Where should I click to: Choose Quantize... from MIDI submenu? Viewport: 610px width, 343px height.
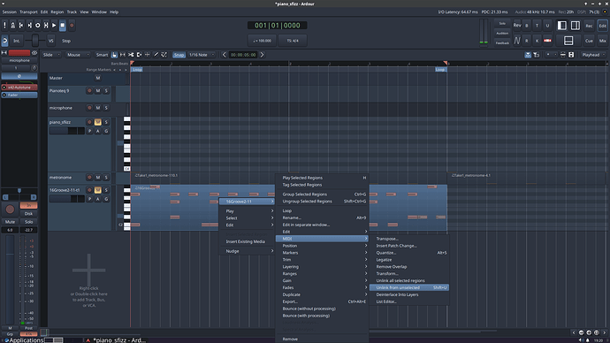coord(409,253)
